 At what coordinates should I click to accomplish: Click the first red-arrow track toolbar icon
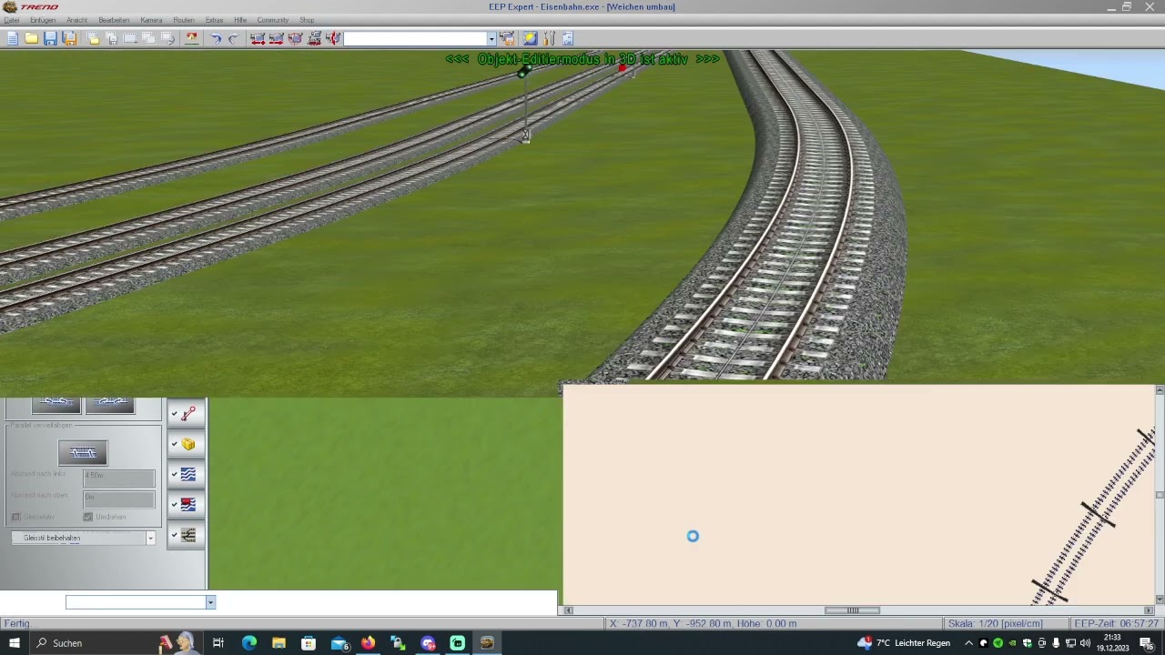[258, 38]
